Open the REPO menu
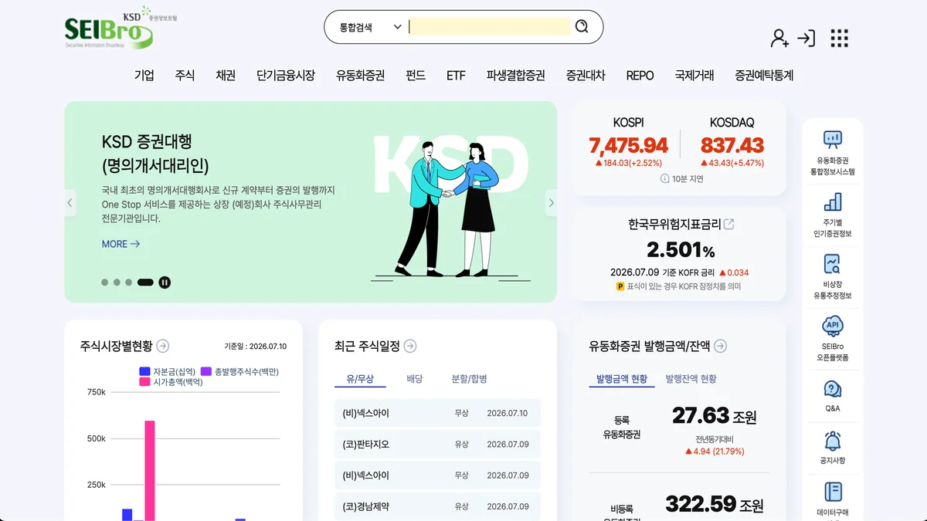The image size is (927, 521). pos(640,76)
